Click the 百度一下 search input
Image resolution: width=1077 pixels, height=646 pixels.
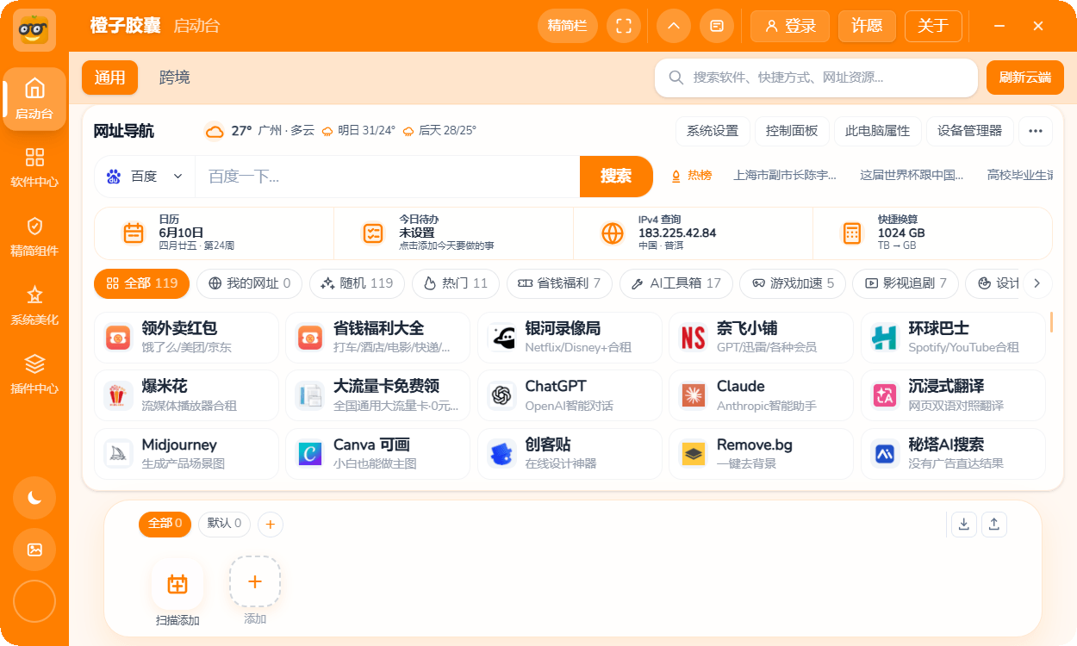tap(387, 177)
